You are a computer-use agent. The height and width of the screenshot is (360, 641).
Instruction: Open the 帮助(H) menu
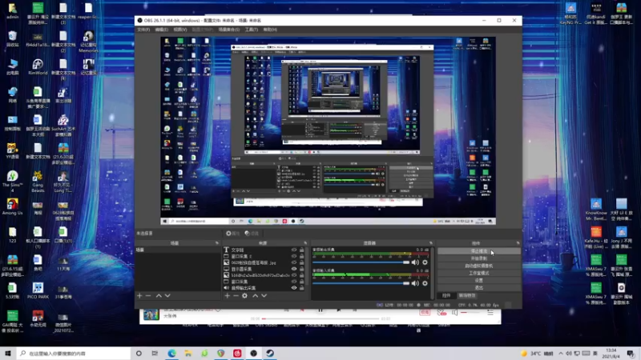[x=270, y=30]
